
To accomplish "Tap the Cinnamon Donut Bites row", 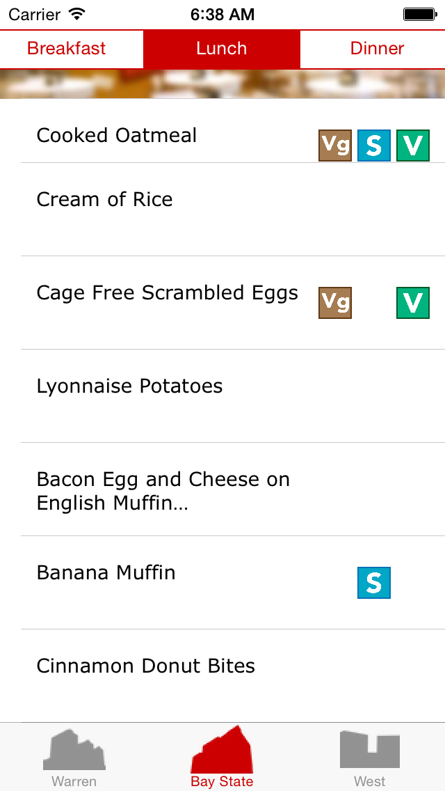I will point(146,666).
